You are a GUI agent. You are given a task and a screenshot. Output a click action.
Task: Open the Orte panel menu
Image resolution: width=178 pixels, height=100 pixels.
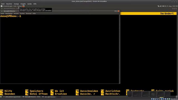[15, 6]
